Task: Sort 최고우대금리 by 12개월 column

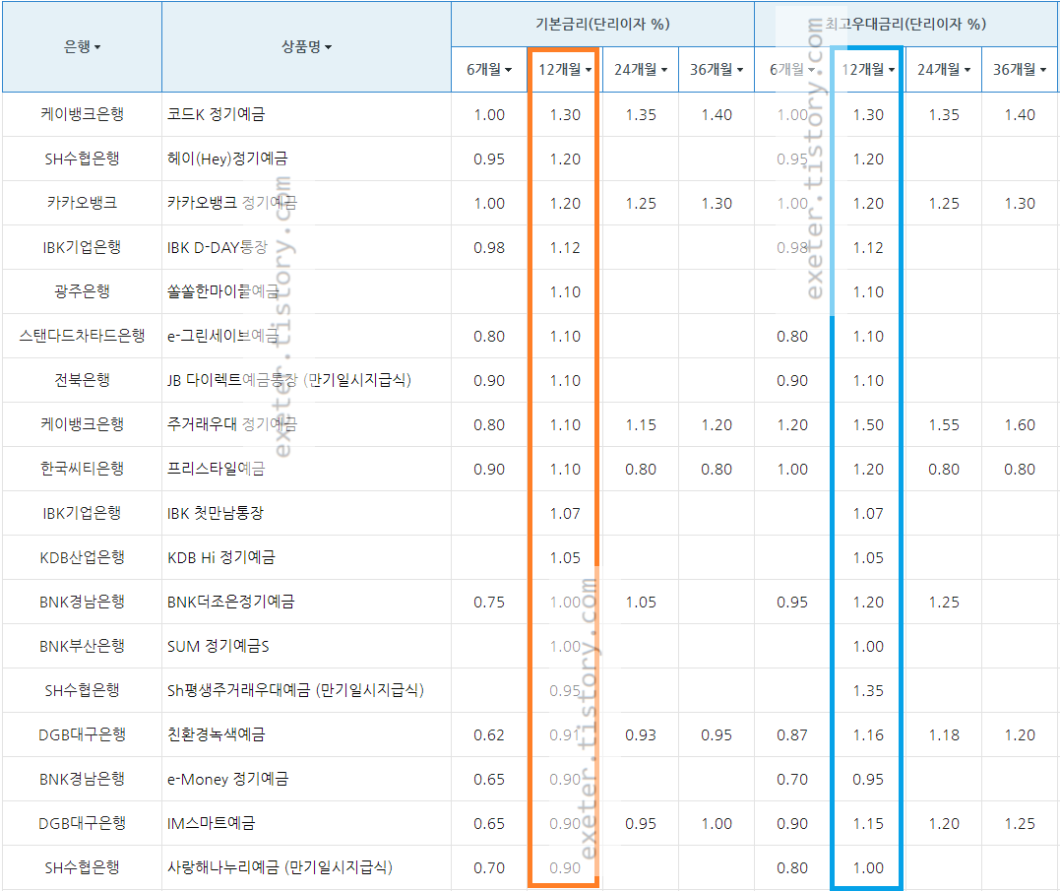Action: click(867, 70)
